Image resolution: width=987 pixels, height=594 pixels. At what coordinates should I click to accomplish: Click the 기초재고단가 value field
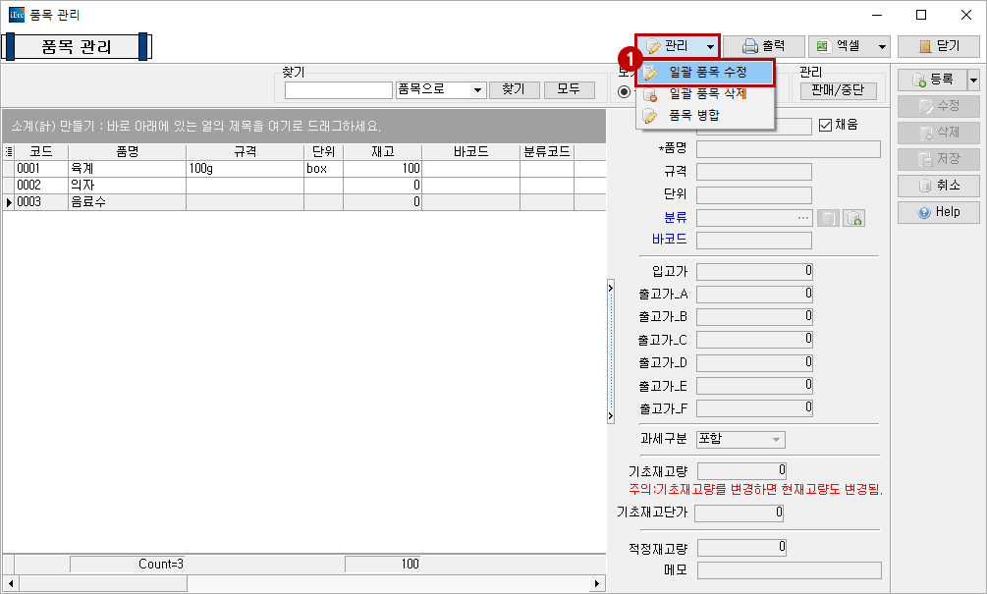click(739, 513)
